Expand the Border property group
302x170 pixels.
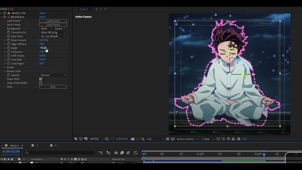click(x=5, y=67)
